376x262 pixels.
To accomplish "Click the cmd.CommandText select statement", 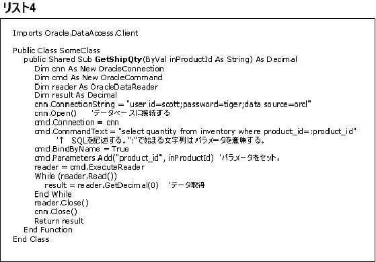I will point(196,131).
